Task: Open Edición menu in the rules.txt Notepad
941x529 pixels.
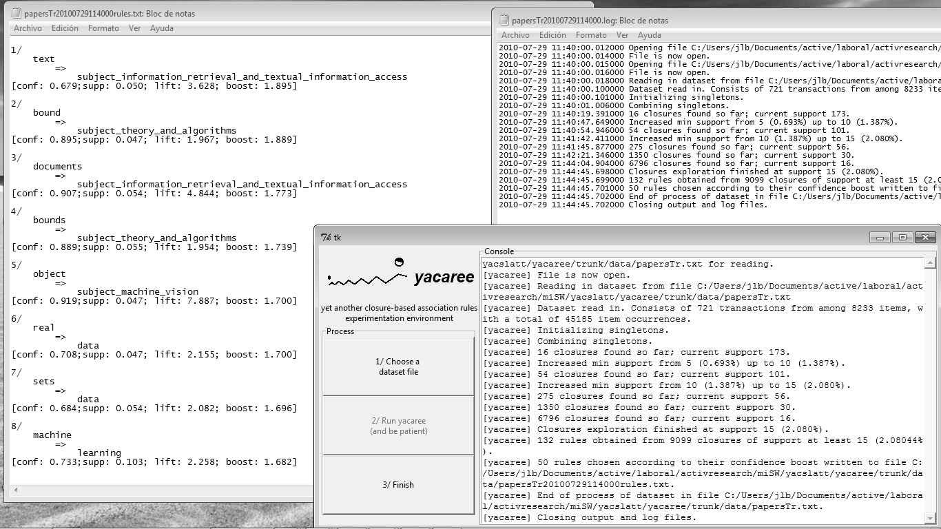Action: tap(65, 28)
